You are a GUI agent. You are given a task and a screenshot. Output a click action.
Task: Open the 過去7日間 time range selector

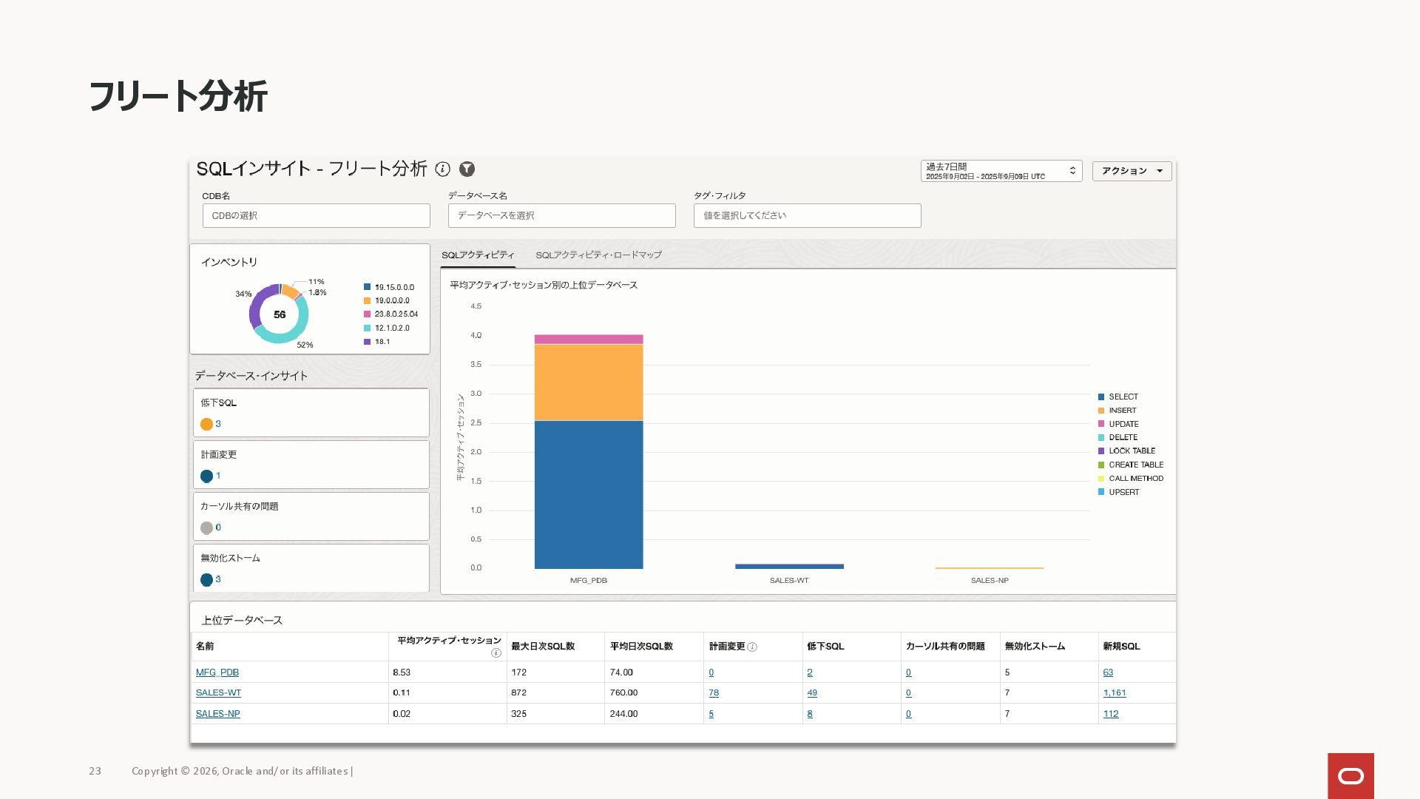tap(1001, 171)
